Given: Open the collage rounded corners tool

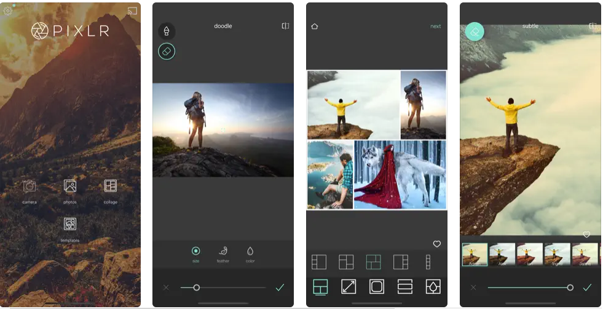Looking at the screenshot, I should [x=376, y=287].
